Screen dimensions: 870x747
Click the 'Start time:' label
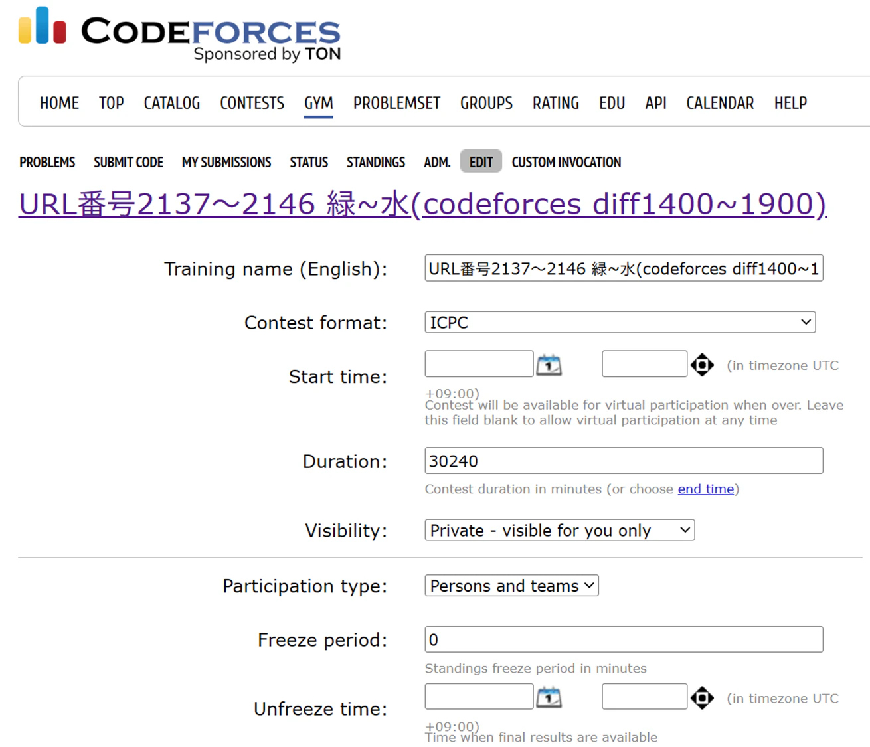(337, 377)
